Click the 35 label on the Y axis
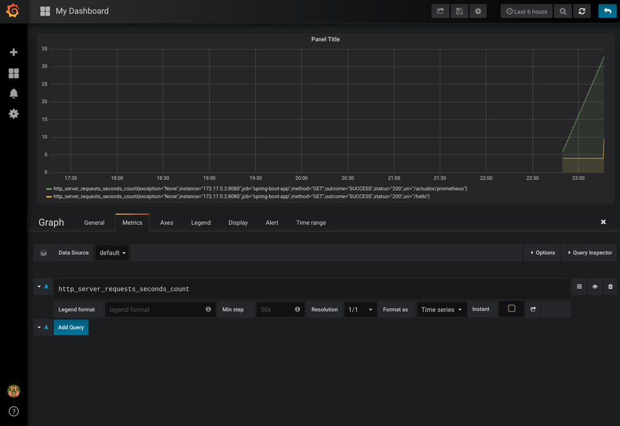Screen dimensions: 620x426 [44, 49]
